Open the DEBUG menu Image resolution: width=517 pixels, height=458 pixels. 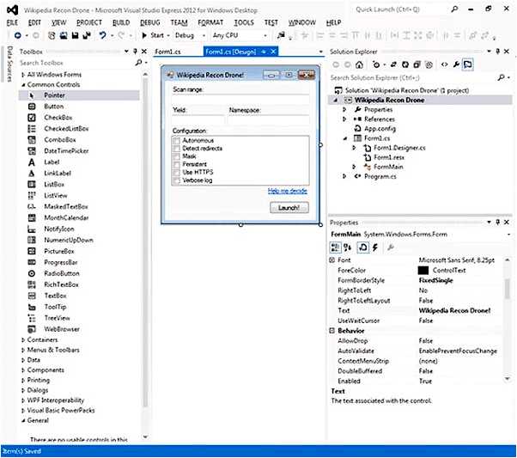click(150, 22)
